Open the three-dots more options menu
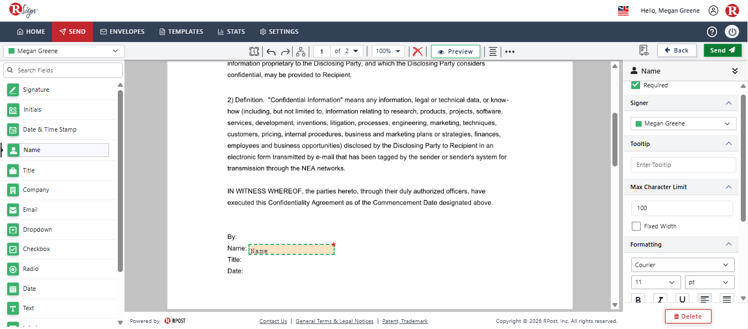Viewport: 748px width, 329px height. coord(510,51)
